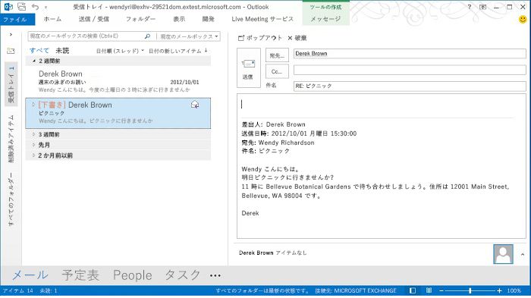Click the Derek Brown contact photo placeholder
The image size is (531, 298).
[x=503, y=254]
